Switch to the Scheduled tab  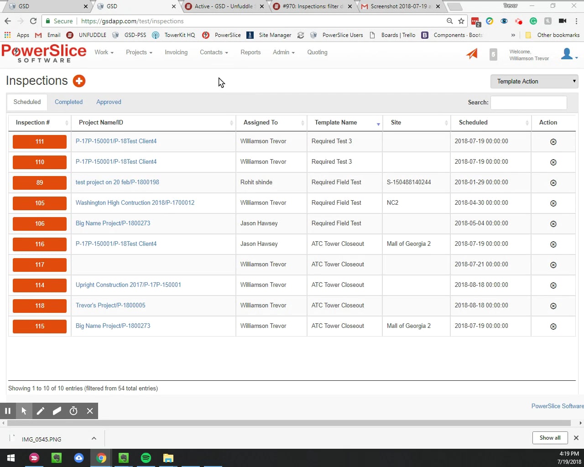[x=27, y=102]
